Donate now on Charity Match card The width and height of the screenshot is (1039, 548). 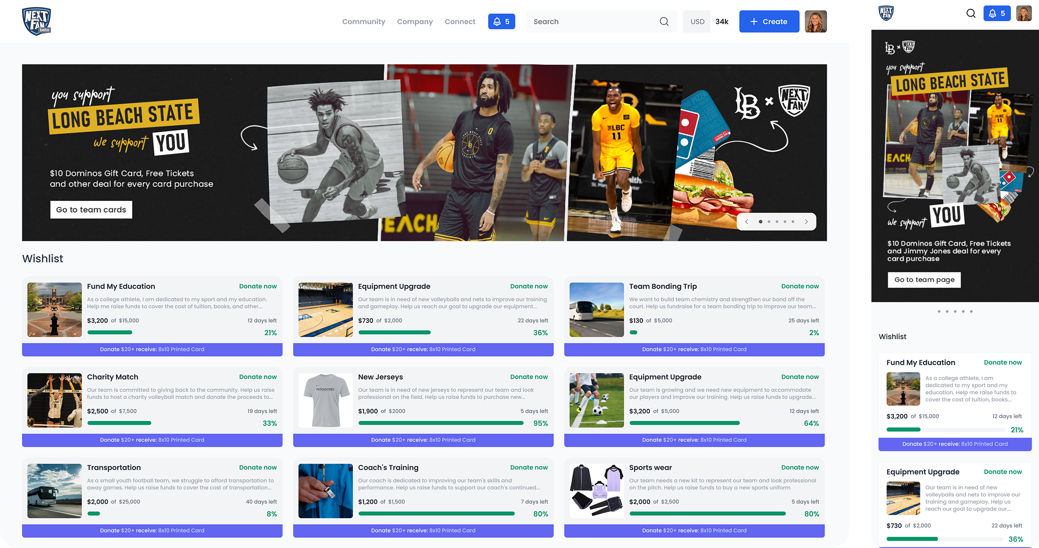click(258, 377)
